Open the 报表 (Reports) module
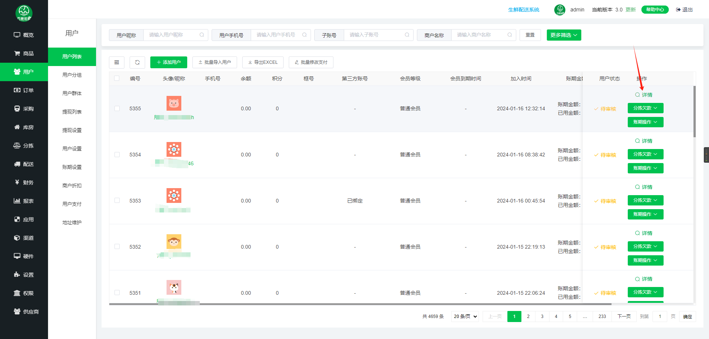This screenshot has height=339, width=709. [x=24, y=201]
